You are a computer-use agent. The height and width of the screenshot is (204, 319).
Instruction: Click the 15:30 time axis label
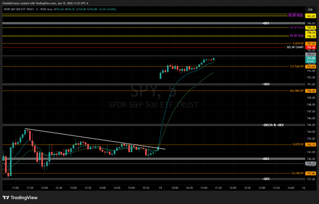point(146,188)
